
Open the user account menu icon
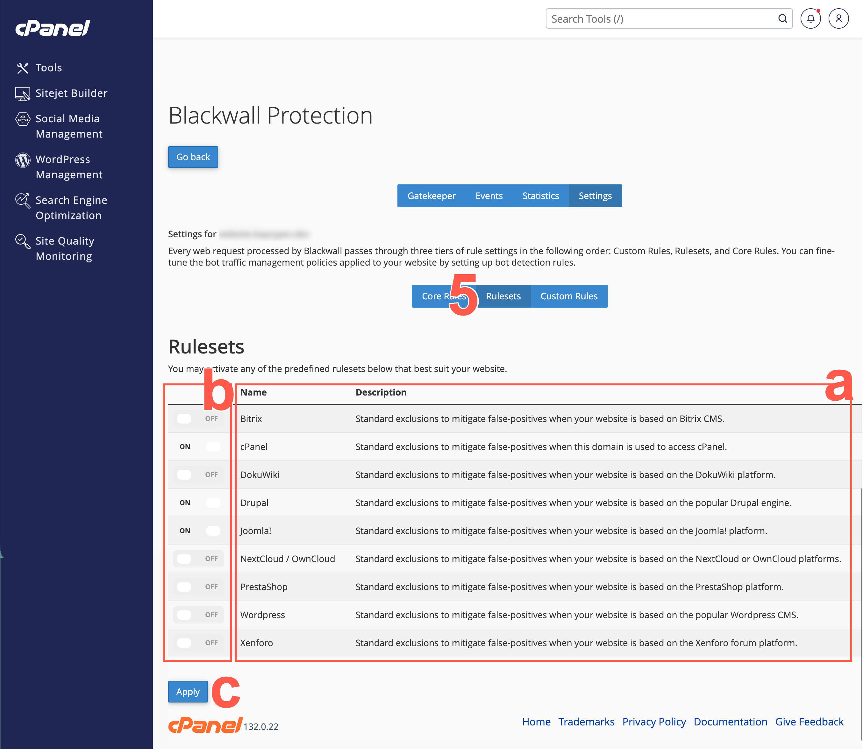click(x=838, y=19)
